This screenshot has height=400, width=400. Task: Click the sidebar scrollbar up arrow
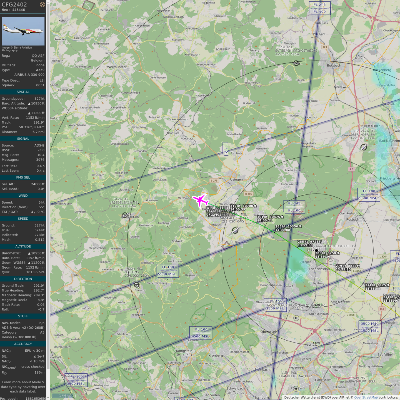click(x=48, y=2)
